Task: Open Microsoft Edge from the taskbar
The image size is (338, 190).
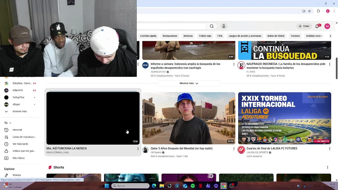Action: click(x=154, y=186)
